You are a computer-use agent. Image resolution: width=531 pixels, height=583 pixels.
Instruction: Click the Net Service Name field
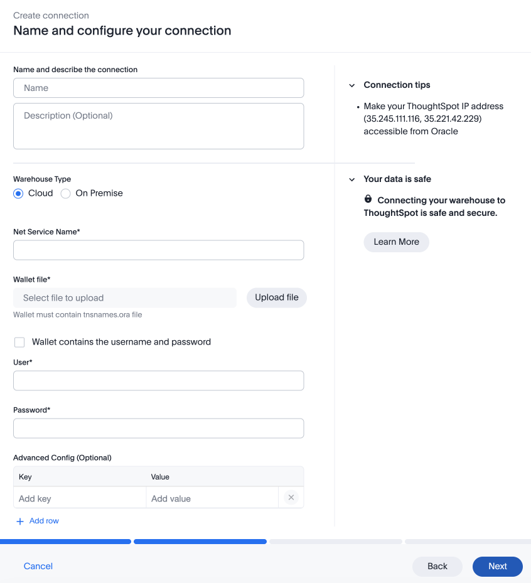pyautogui.click(x=158, y=250)
